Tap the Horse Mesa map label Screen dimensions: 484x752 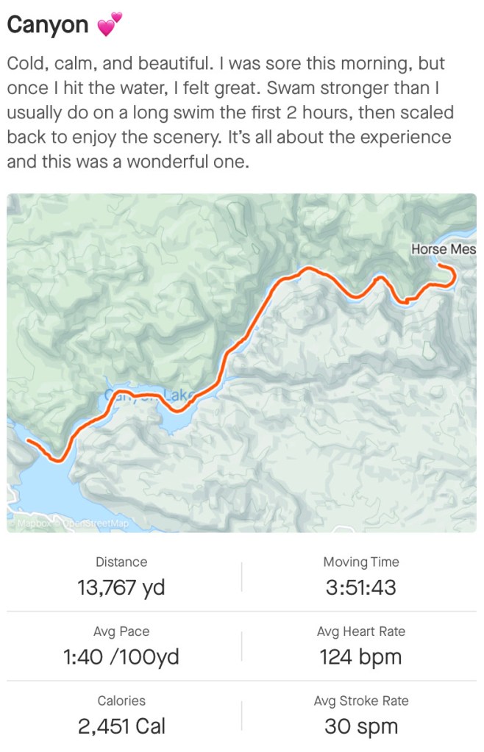tap(442, 250)
